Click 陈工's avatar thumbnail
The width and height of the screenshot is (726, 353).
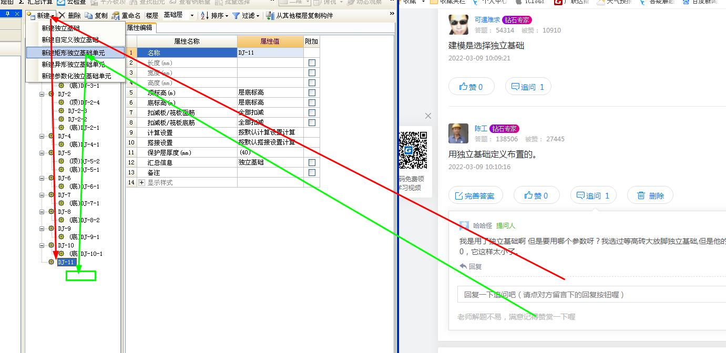pyautogui.click(x=458, y=133)
